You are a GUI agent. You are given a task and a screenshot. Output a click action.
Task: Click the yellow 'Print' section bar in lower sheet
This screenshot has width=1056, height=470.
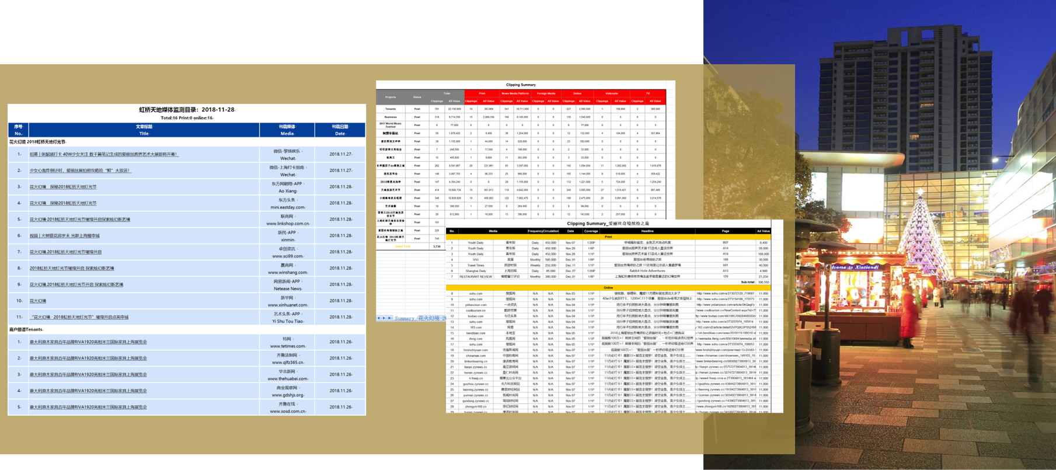pyautogui.click(x=608, y=237)
